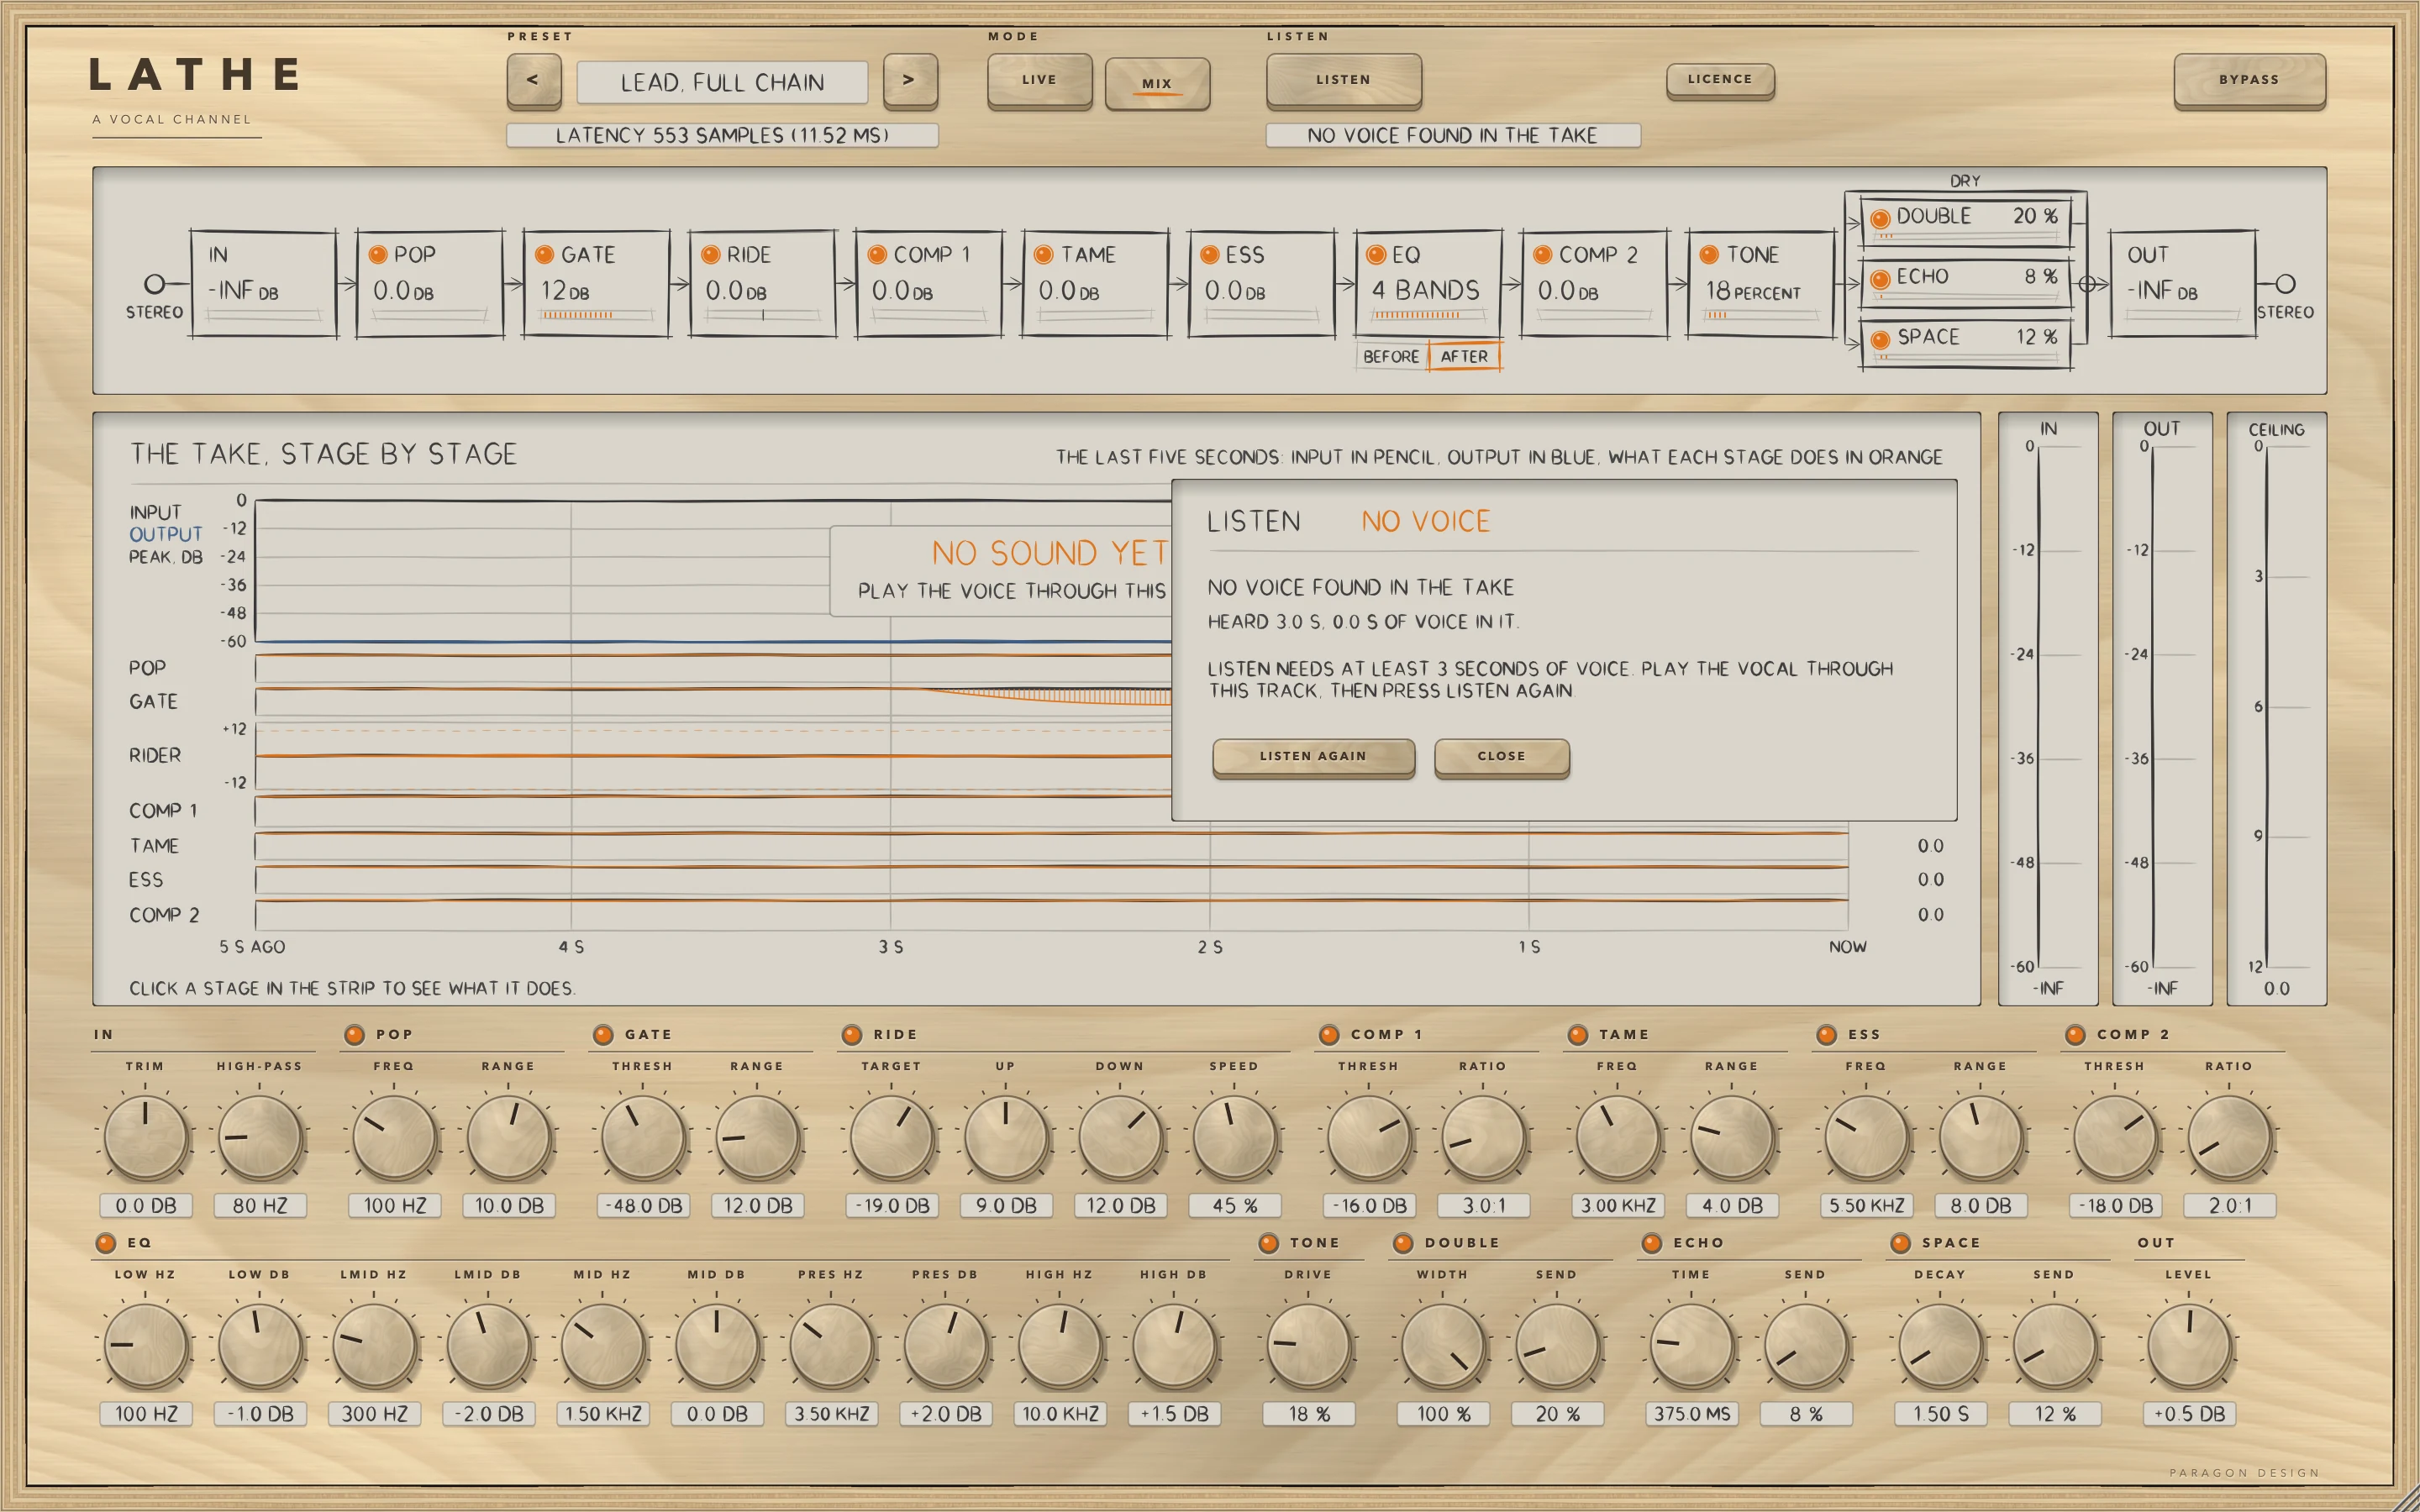Viewport: 2420px width, 1512px height.
Task: Close the Listen no-voice dialog
Action: tap(1501, 757)
